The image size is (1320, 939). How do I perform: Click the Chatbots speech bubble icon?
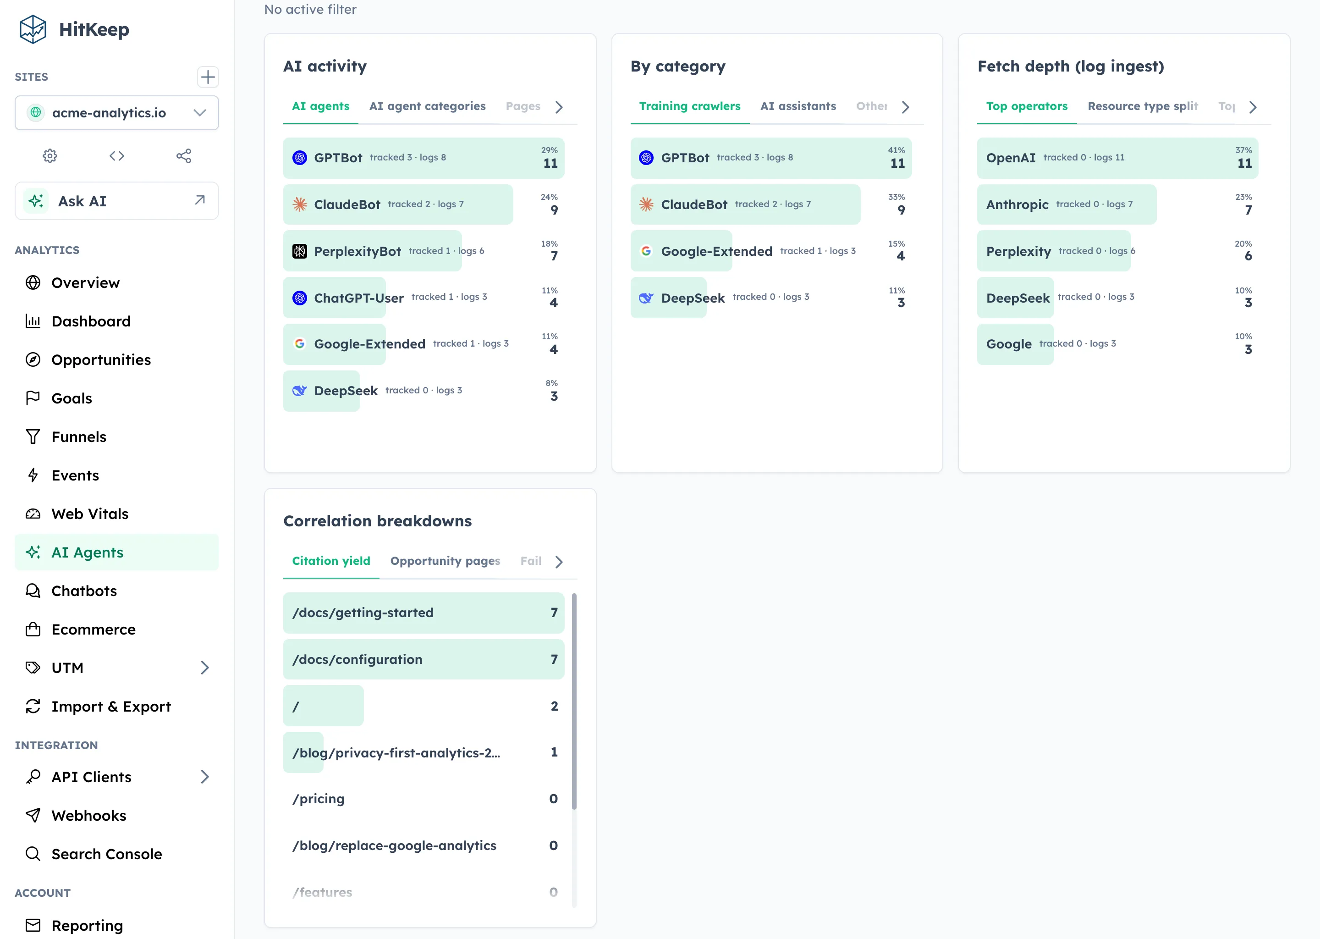33,591
